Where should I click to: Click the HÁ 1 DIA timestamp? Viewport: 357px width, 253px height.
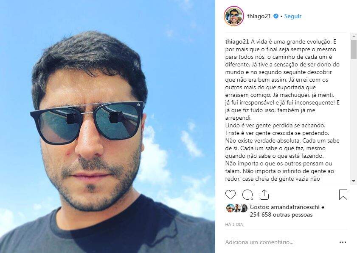tap(234, 224)
